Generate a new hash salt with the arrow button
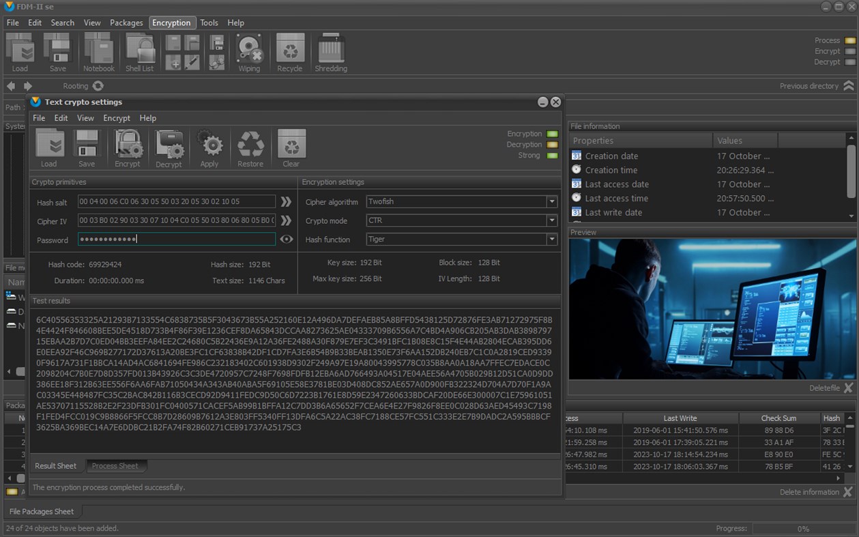The height and width of the screenshot is (537, 859). [x=287, y=202]
